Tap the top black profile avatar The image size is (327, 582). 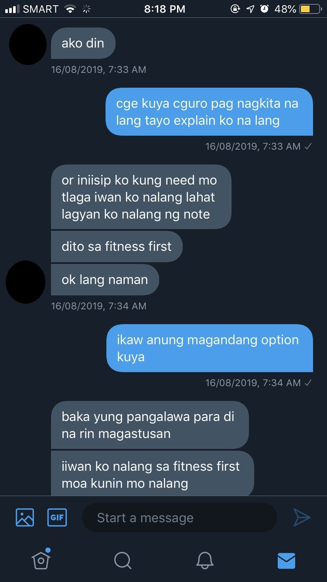27,45
